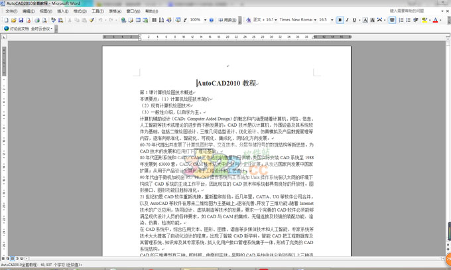
Task: Toggle Italic formatting button
Action: [x=347, y=20]
